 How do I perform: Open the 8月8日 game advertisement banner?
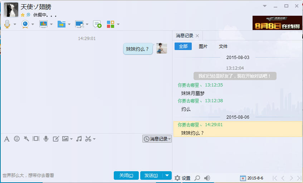point(277,23)
